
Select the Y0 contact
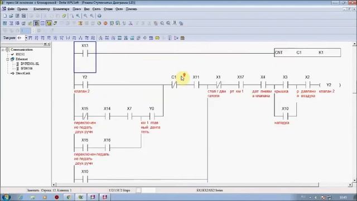point(152,117)
